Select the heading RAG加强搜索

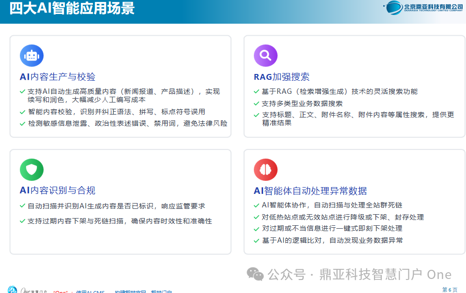[281, 77]
